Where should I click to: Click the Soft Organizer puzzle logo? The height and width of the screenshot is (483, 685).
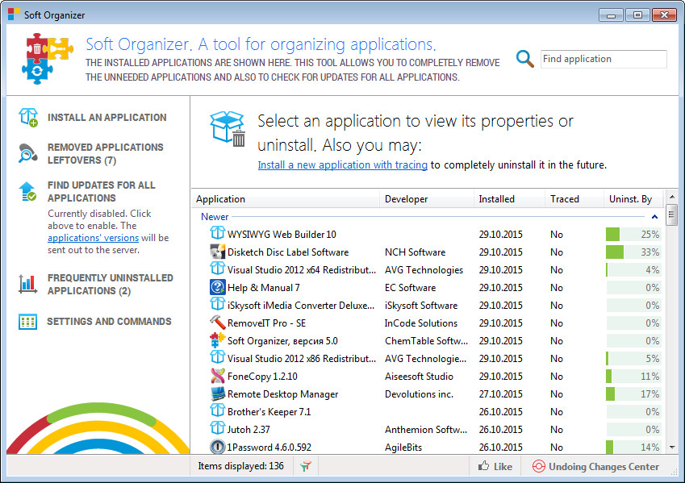[47, 58]
